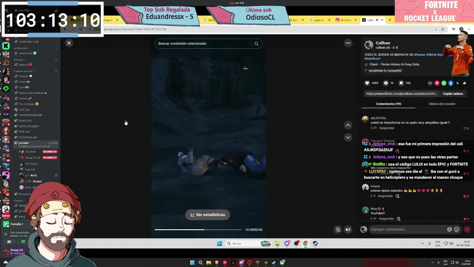Click the Agregar comentario input field
Viewport: 474px width, 267px height.
[x=407, y=230]
